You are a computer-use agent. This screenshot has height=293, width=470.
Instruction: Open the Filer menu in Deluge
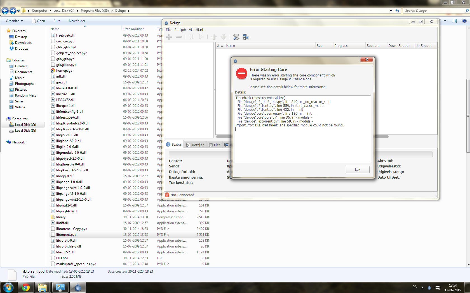pos(169,30)
